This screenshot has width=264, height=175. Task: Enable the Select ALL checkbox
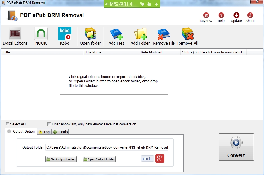[8, 124]
